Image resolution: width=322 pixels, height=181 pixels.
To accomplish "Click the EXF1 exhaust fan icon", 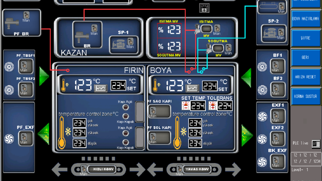I will (262, 116).
